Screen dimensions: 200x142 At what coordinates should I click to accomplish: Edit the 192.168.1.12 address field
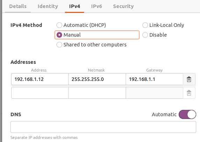(40, 79)
